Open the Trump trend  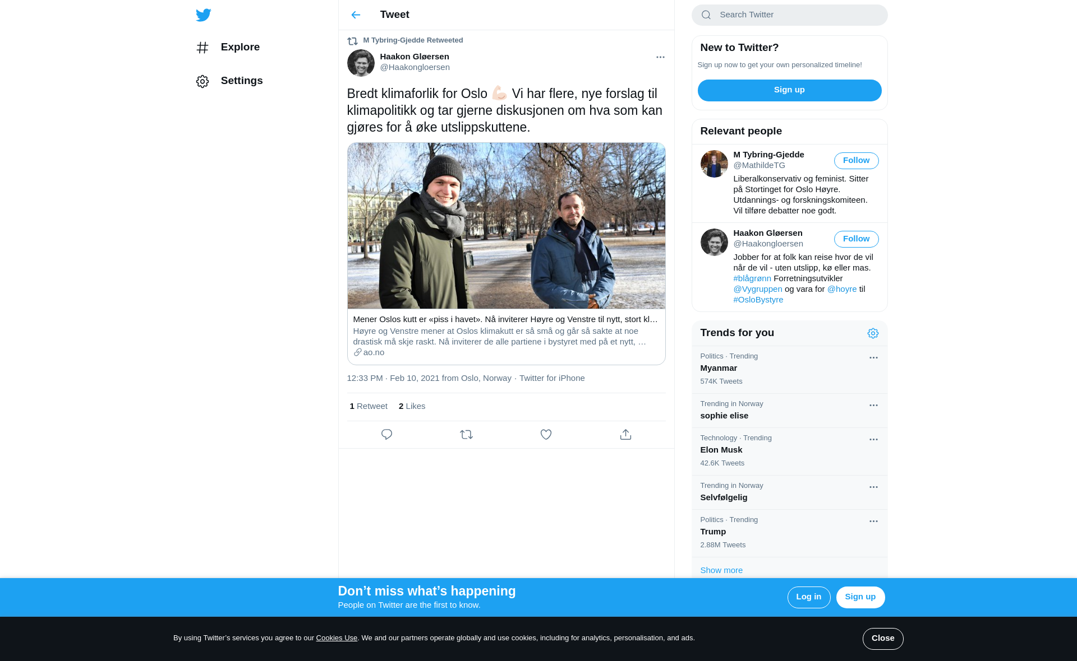coord(789,533)
